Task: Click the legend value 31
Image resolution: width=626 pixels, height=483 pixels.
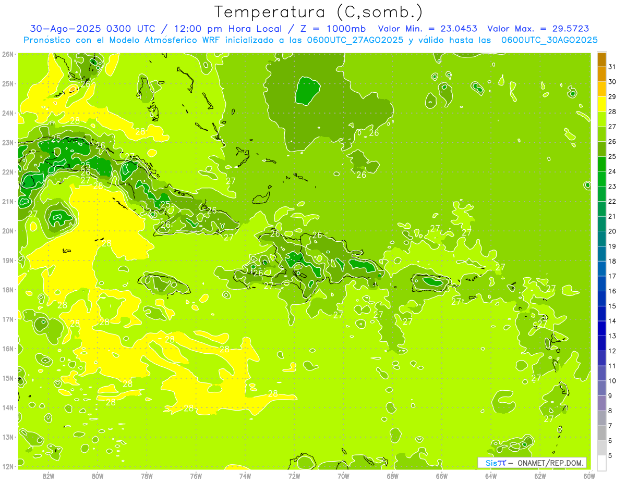Action: [x=612, y=67]
